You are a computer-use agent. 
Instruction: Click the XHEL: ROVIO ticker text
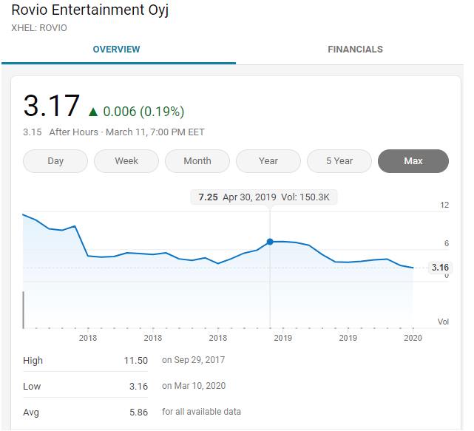[40, 28]
